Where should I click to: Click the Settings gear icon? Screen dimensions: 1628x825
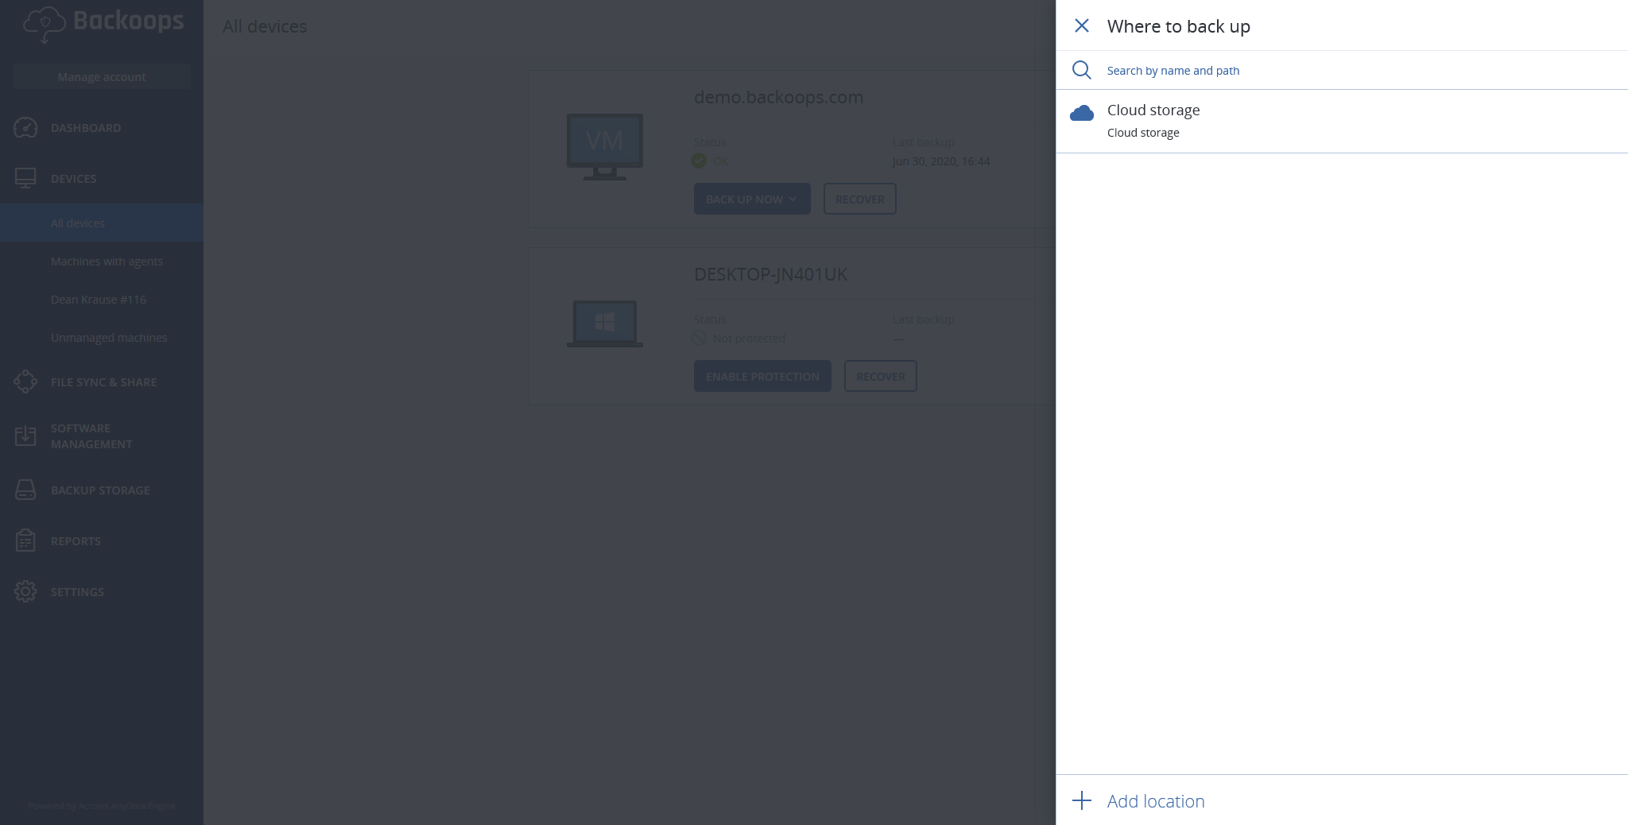pyautogui.click(x=25, y=591)
